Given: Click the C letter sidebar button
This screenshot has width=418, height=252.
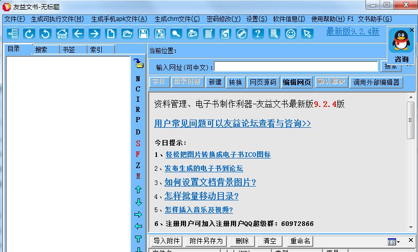Looking at the screenshot, I should pos(138,89).
